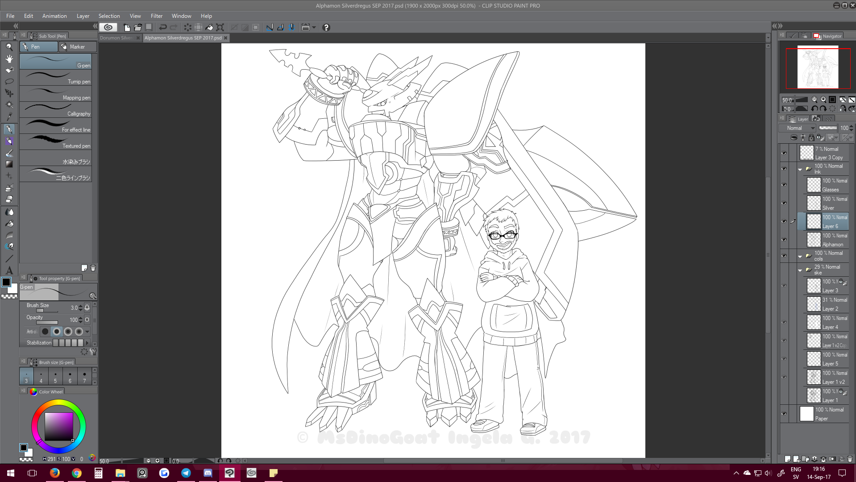Viewport: 856px width, 482px height.
Task: Select the Turnip pen sub tool
Action: (55, 78)
